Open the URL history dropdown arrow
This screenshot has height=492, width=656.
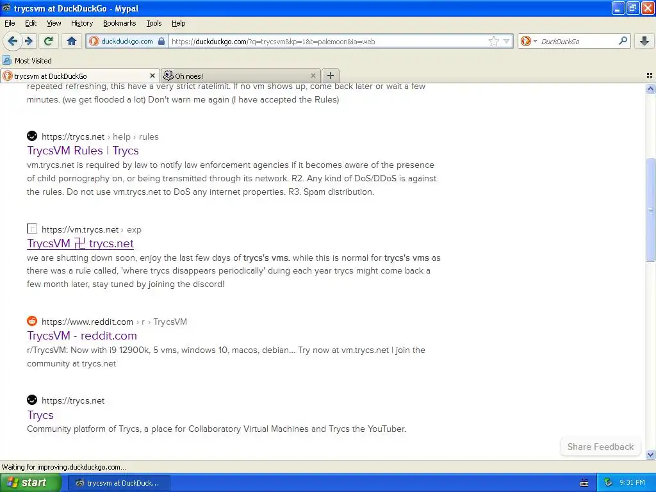point(506,41)
